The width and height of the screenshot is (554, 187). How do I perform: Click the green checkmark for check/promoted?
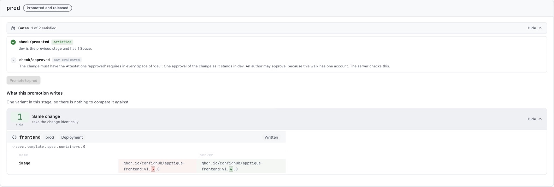(x=13, y=42)
